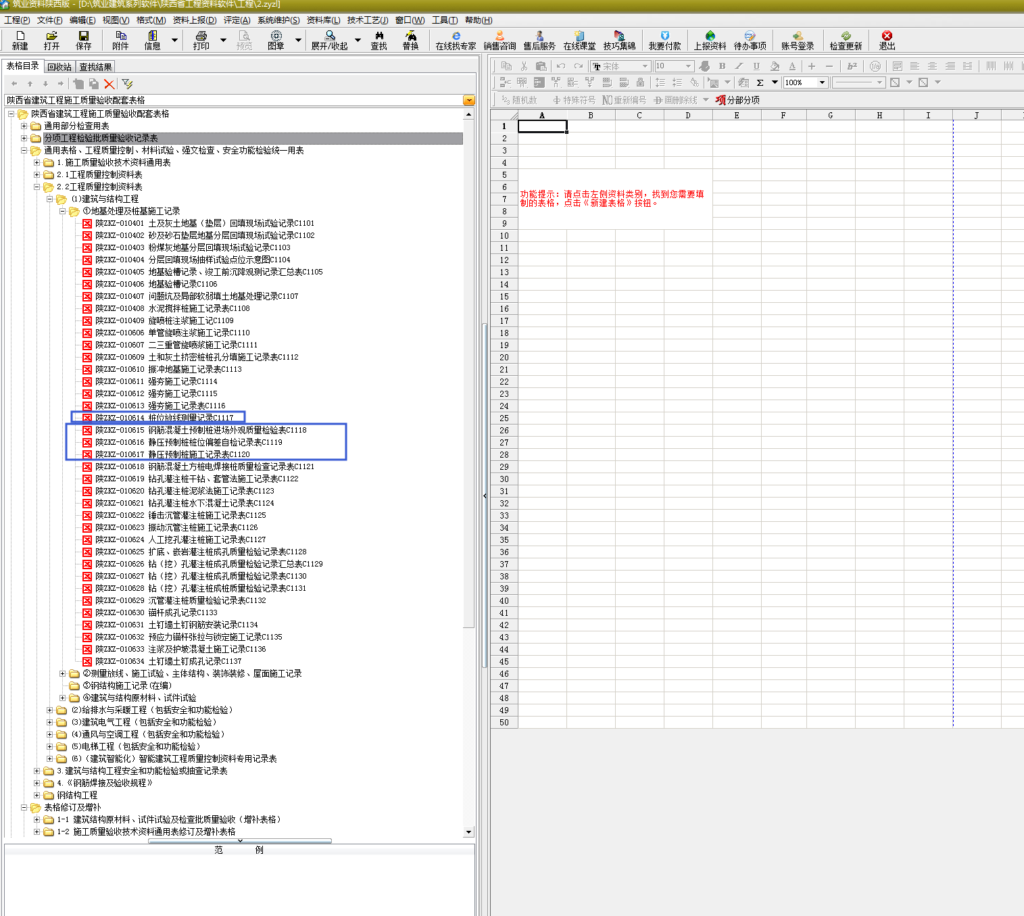
Task: Select 陕ZKZ-010401 土及灰土地基回填 record
Action: pos(204,223)
